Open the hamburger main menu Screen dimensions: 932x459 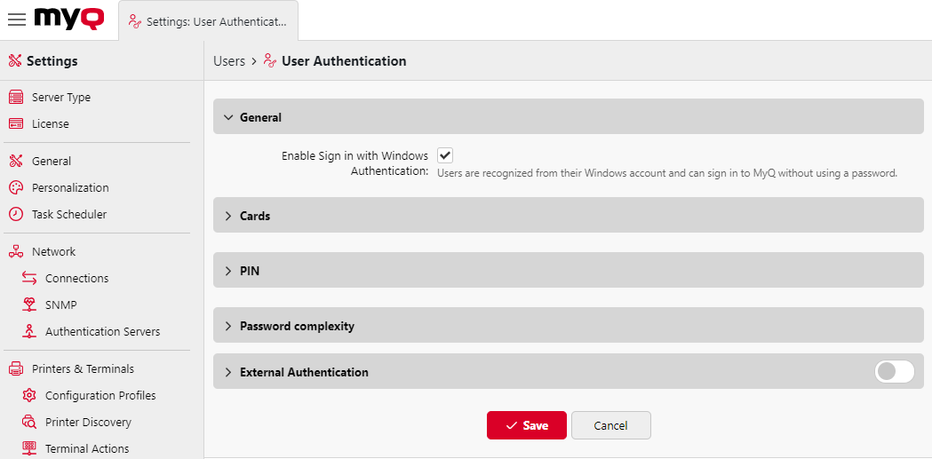pos(16,20)
